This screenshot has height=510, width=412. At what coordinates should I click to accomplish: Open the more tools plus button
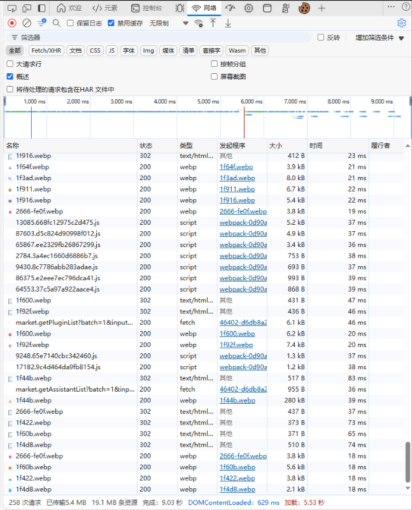coord(322,8)
